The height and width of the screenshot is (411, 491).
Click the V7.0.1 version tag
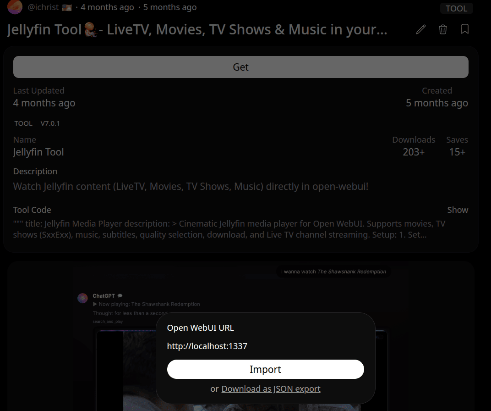click(50, 123)
